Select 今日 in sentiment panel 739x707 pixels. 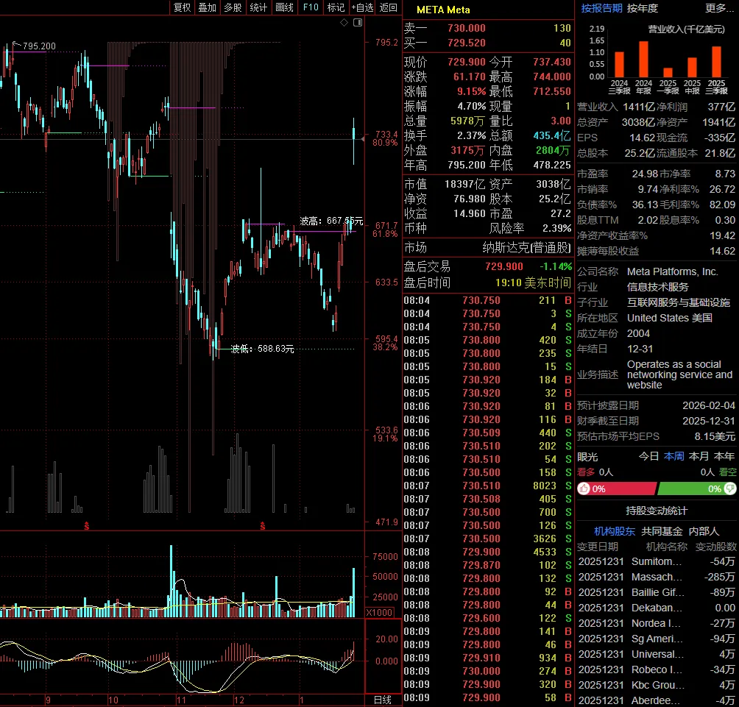pos(648,456)
